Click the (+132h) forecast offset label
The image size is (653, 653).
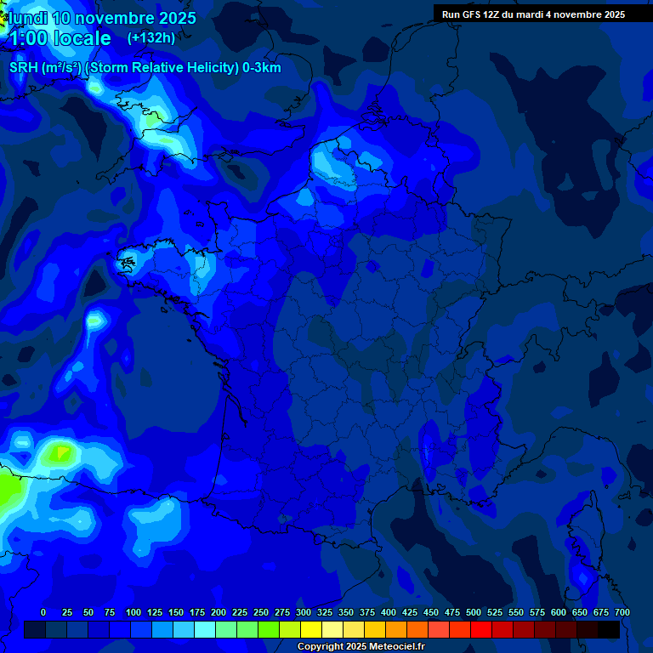click(x=151, y=38)
